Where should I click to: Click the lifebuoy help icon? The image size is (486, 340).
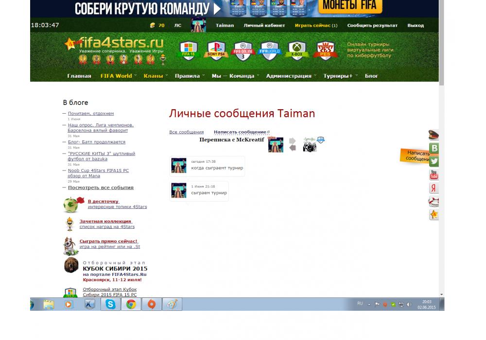tap(434, 201)
